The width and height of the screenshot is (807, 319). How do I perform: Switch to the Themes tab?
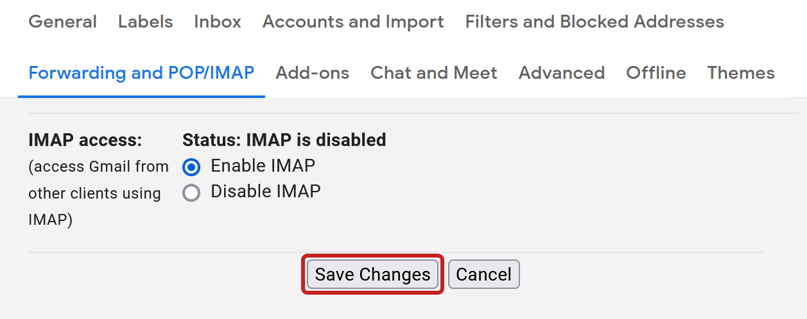741,73
